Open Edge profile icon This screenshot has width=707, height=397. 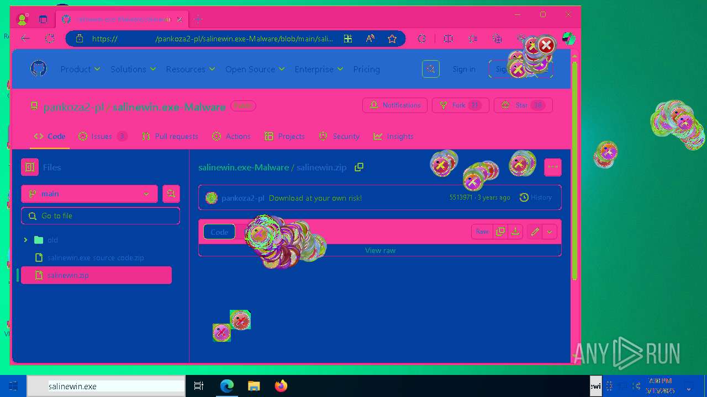coord(22,19)
